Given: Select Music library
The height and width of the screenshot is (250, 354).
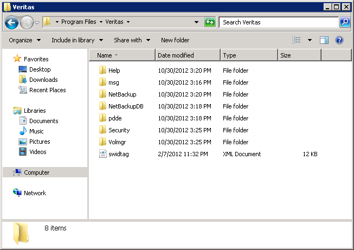Looking at the screenshot, I should click(x=36, y=131).
